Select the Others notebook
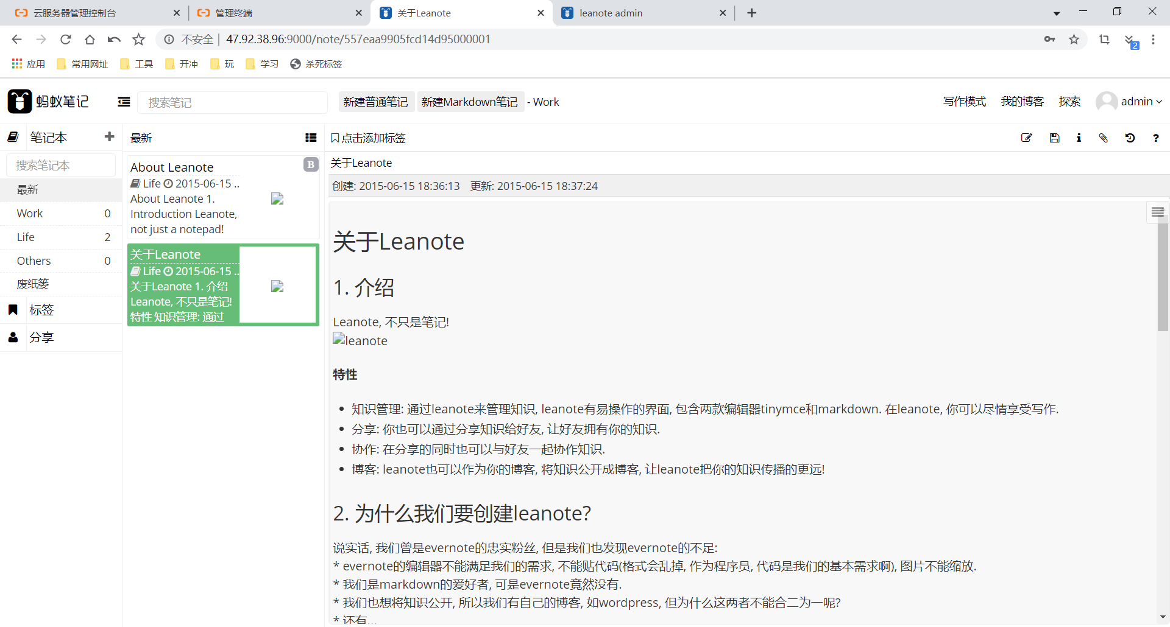 (61, 261)
